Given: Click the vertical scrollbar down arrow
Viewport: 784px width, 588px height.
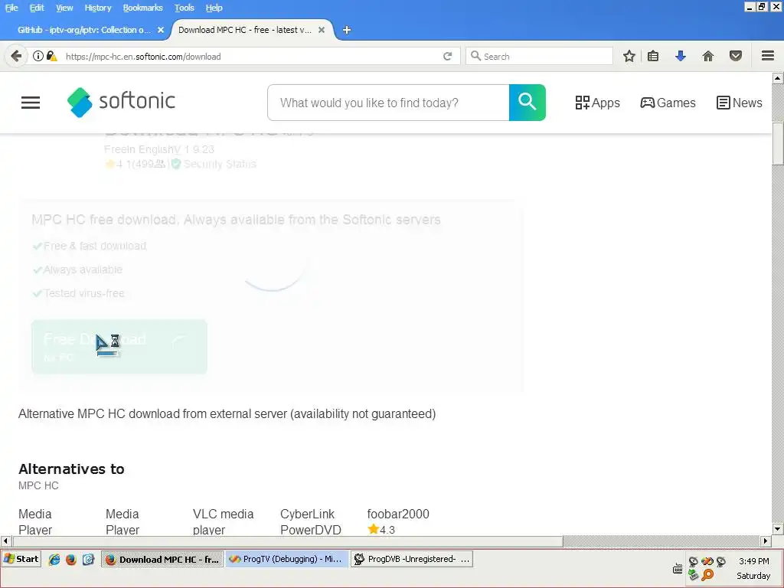Looking at the screenshot, I should coord(778,528).
